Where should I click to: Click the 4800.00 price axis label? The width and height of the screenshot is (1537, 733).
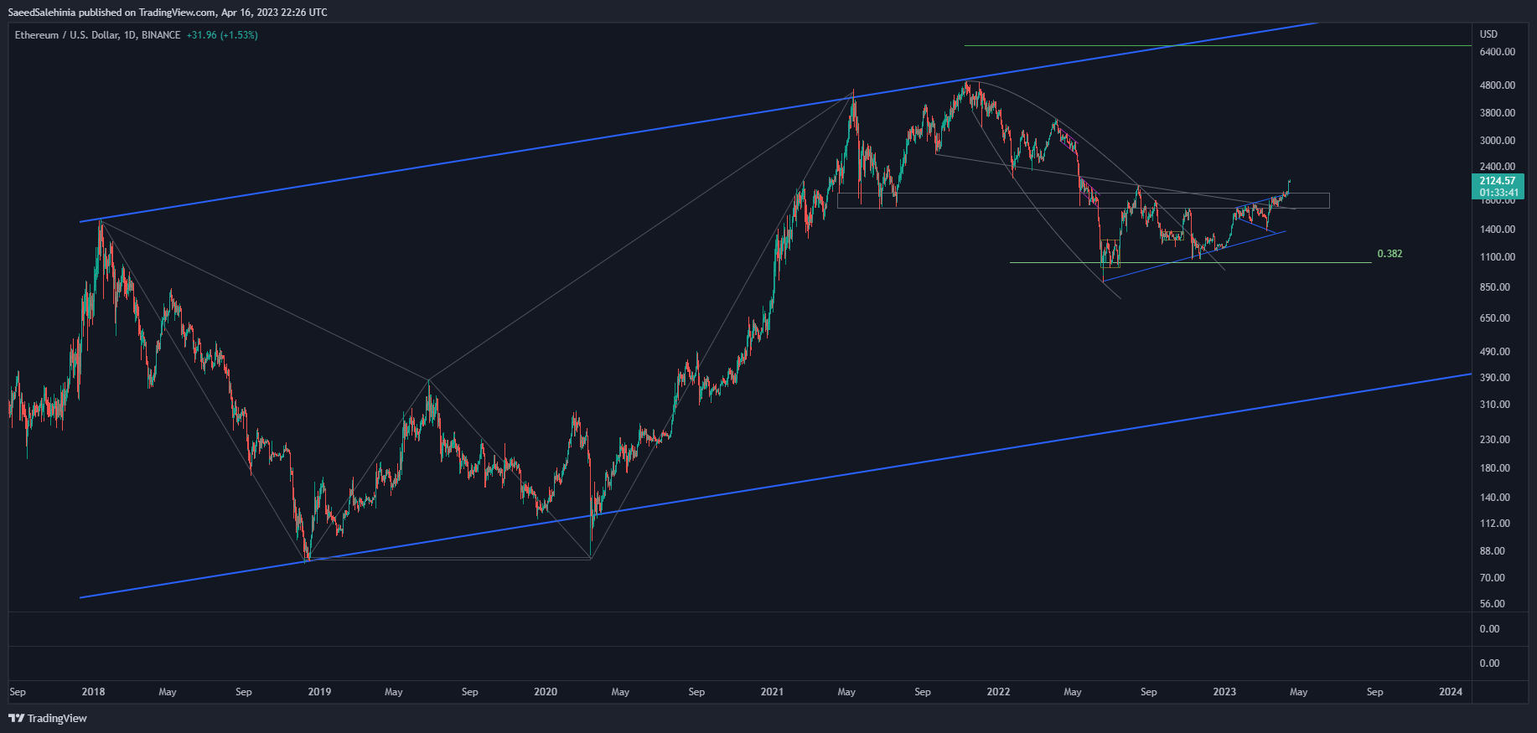[1498, 85]
